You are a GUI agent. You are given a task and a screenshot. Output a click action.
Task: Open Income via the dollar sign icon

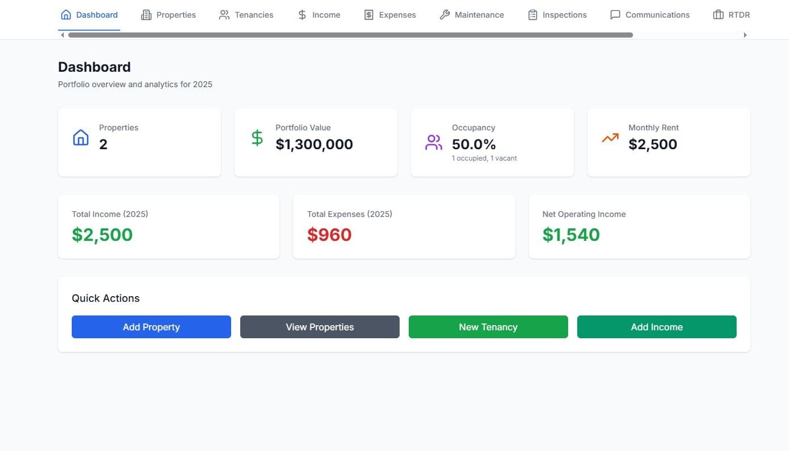tap(301, 14)
